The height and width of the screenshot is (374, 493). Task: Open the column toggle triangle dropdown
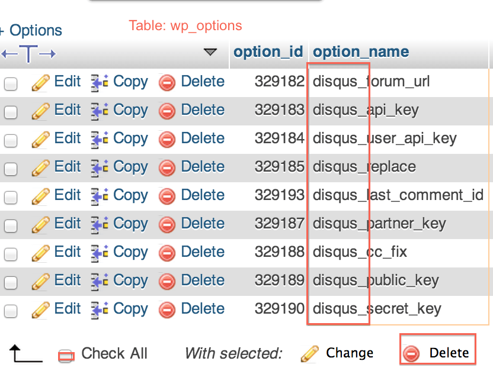pyautogui.click(x=210, y=52)
